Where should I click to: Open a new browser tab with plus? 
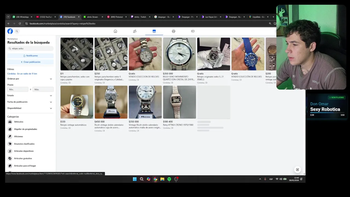pyautogui.click(x=273, y=17)
